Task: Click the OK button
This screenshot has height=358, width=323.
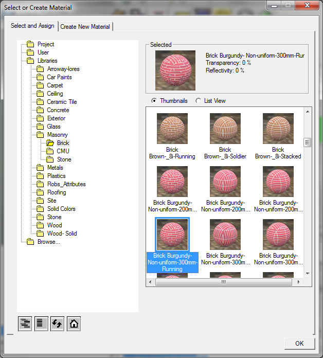Action: [x=299, y=344]
